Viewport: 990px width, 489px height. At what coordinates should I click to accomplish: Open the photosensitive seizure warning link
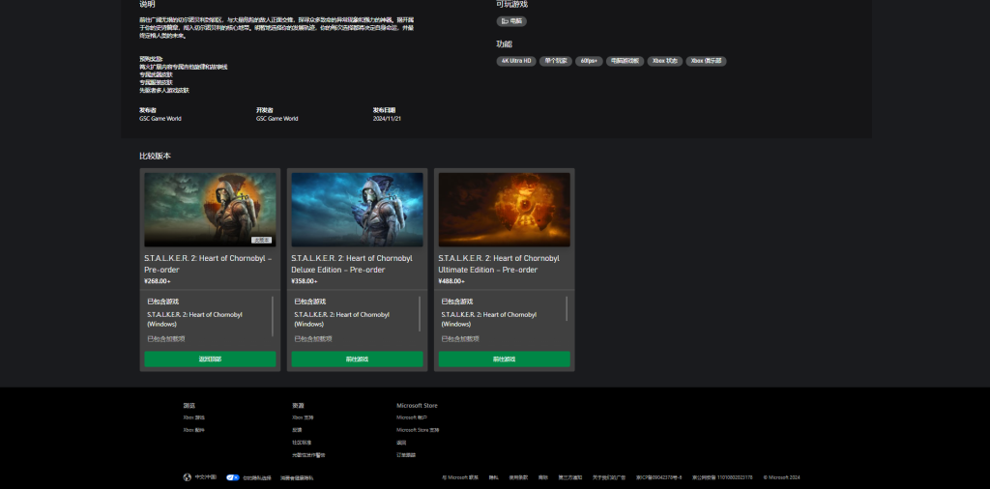(x=308, y=455)
